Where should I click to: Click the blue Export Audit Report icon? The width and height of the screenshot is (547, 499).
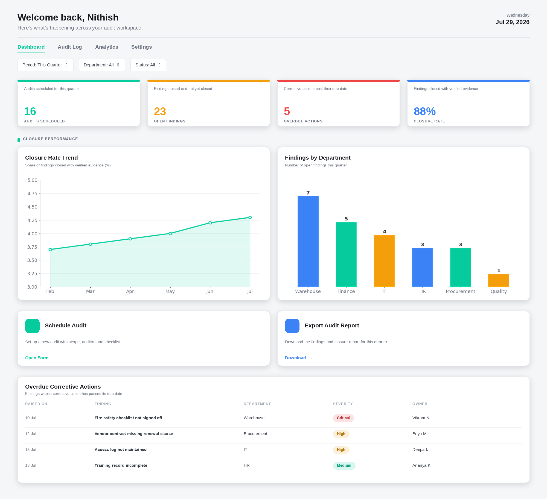292,326
